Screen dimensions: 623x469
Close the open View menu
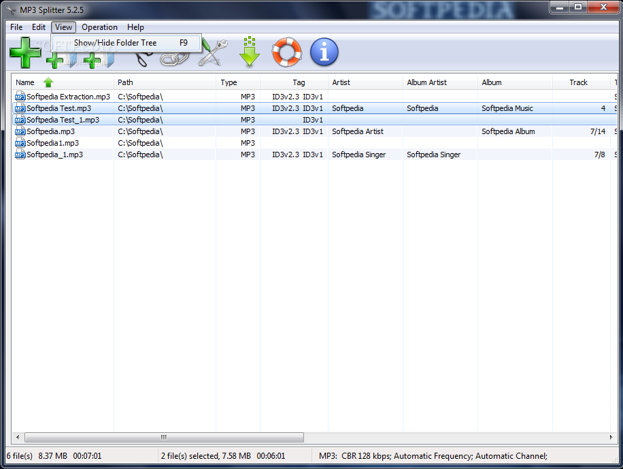pyautogui.click(x=63, y=27)
